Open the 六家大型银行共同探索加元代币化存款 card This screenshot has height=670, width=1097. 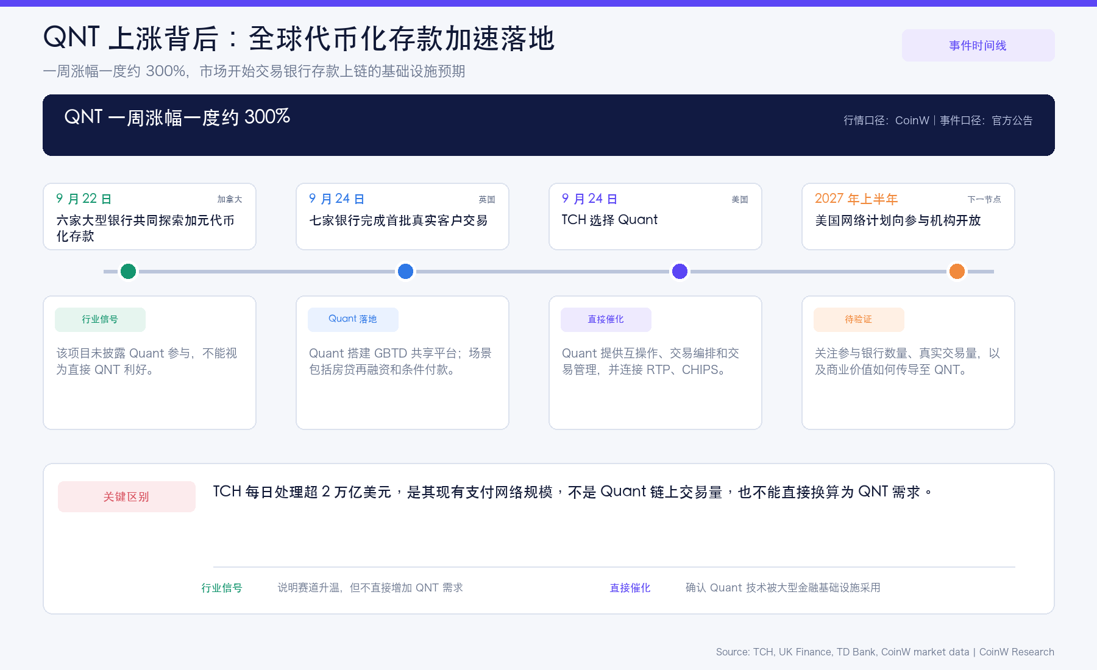(149, 217)
